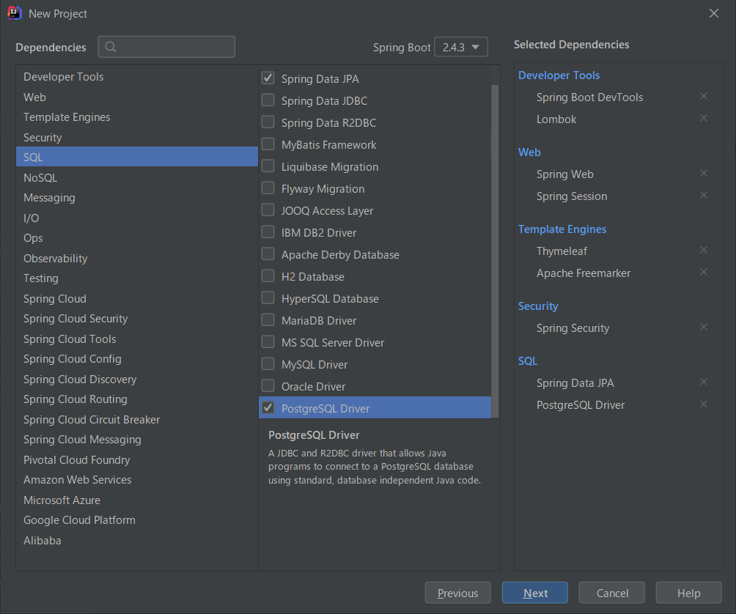Remove Spring Session from selected dependencies
This screenshot has height=614, width=736.
703,196
